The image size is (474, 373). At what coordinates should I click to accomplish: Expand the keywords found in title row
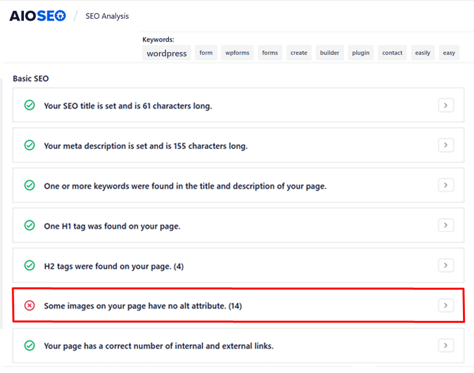coord(446,185)
